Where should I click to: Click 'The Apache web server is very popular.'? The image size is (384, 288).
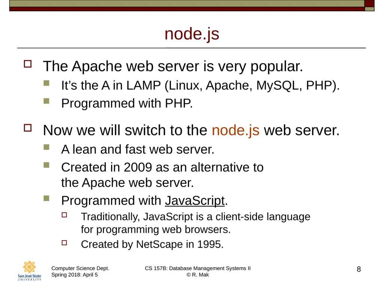point(173,66)
